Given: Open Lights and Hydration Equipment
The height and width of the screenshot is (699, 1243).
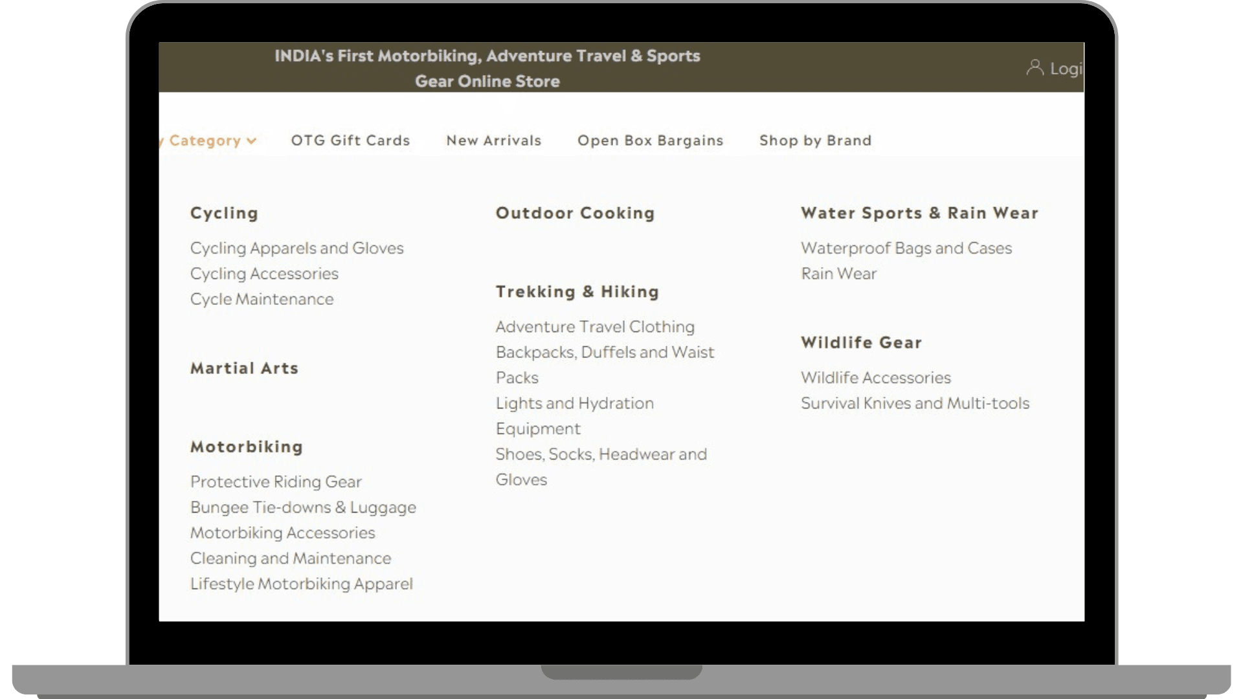Looking at the screenshot, I should (574, 403).
